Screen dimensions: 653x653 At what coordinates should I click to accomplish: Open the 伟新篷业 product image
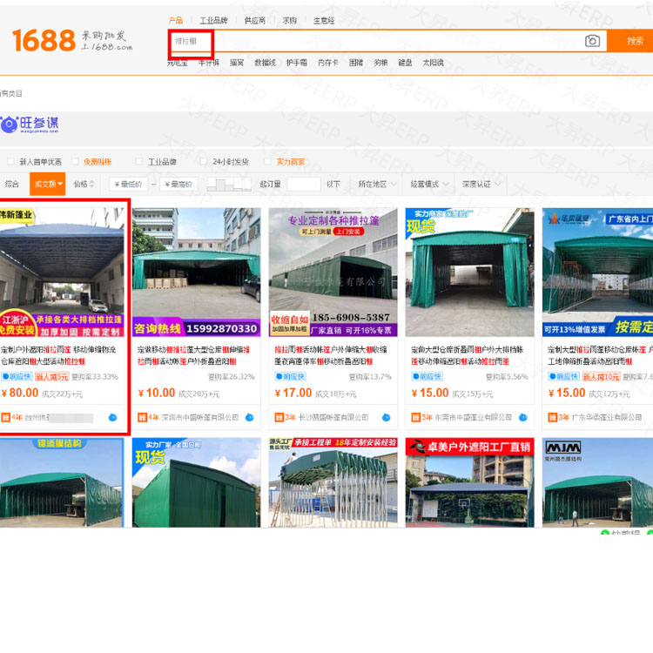[62, 272]
